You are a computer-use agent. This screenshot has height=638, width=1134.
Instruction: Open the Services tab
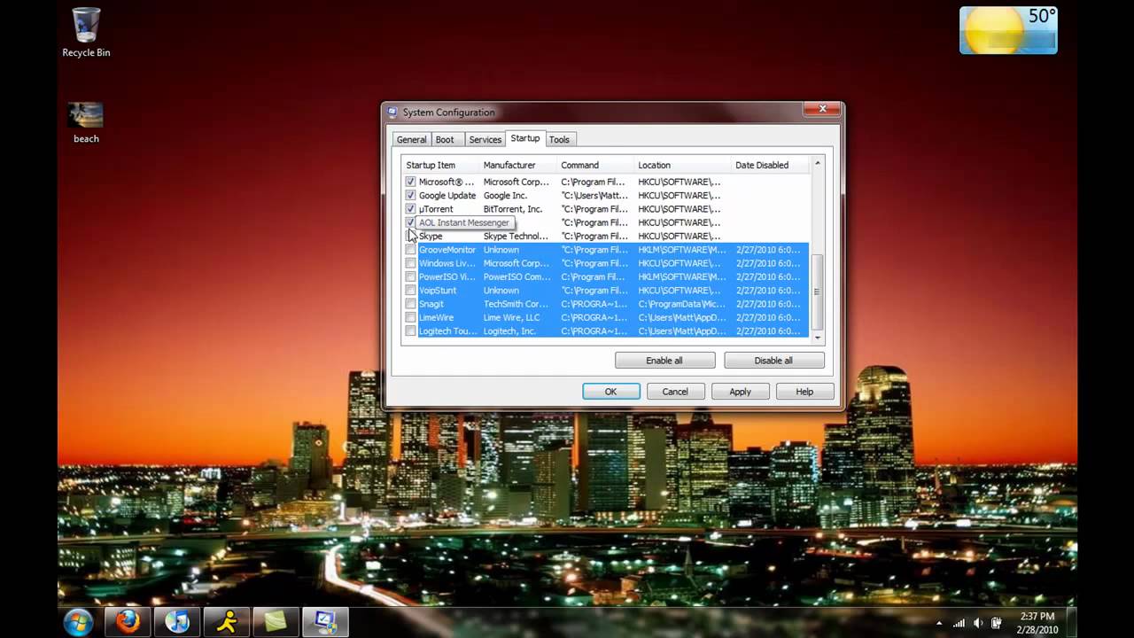pyautogui.click(x=485, y=139)
